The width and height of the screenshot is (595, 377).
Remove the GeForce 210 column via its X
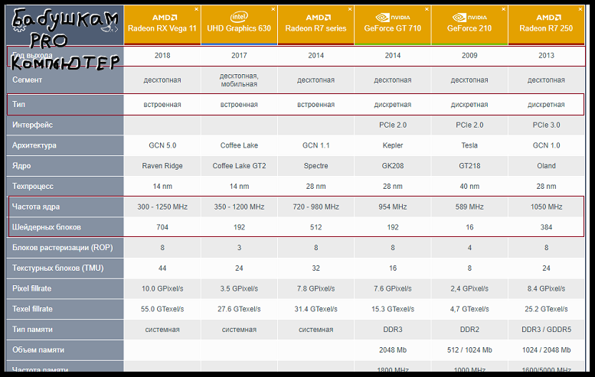tap(504, 9)
